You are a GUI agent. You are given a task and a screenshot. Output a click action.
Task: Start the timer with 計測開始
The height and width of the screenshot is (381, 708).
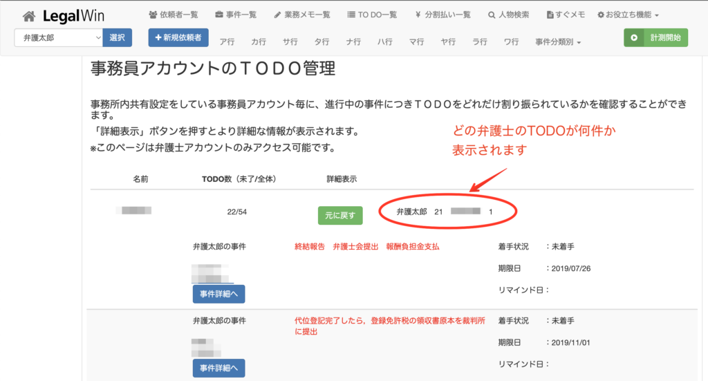pos(656,37)
